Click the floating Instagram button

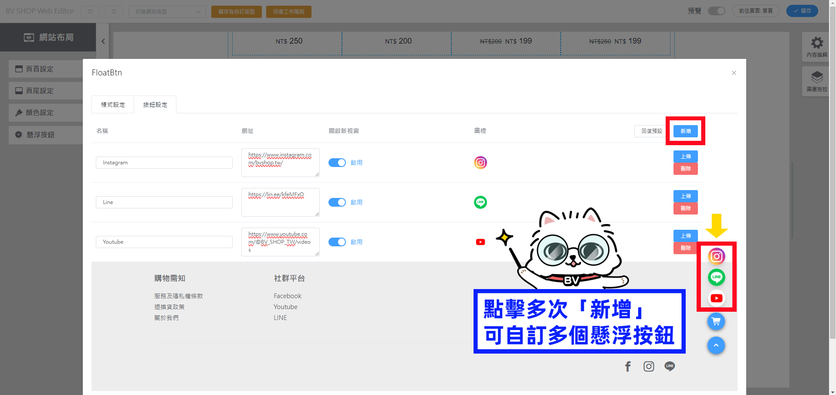[x=717, y=256]
